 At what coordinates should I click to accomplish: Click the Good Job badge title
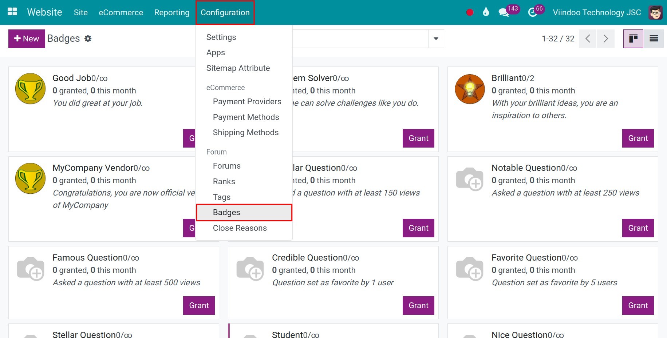(x=72, y=78)
